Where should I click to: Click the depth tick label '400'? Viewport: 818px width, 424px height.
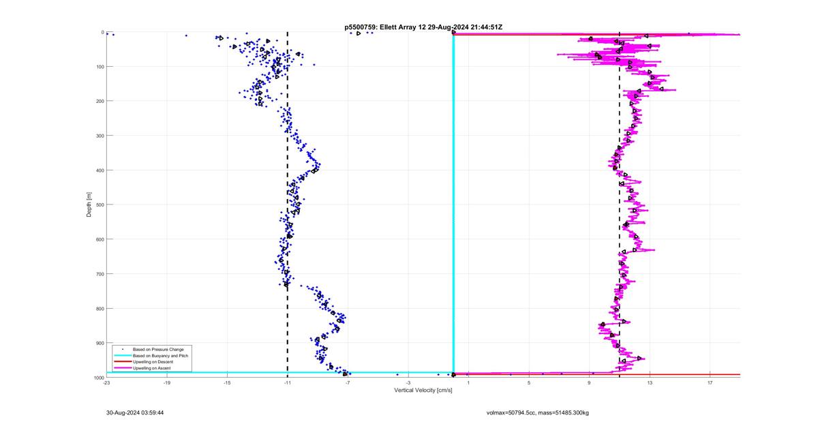tap(99, 170)
